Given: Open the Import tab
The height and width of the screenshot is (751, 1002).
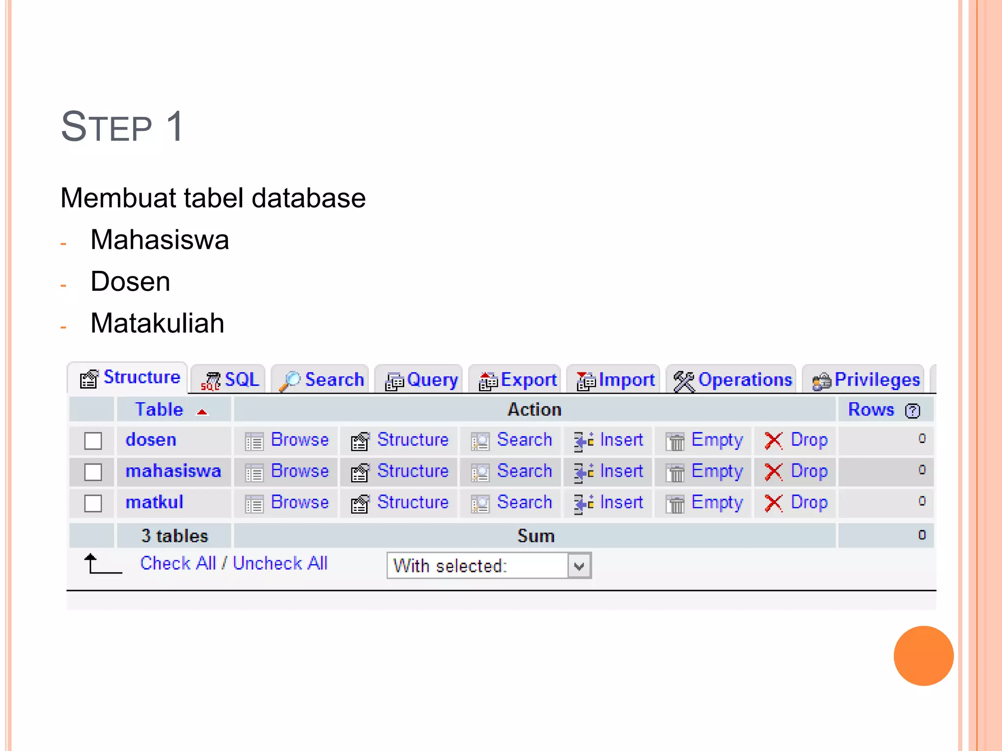Looking at the screenshot, I should click(614, 380).
